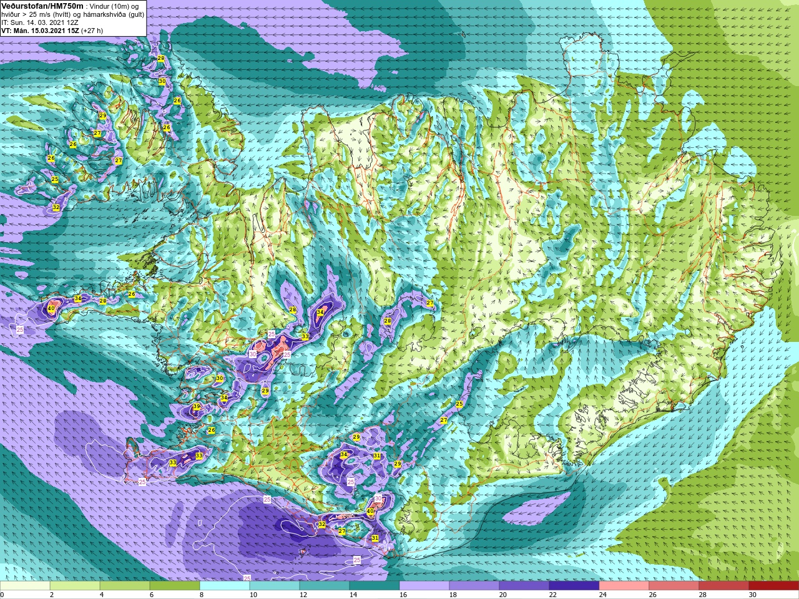Choose the 6–8 m/s olive green legend swatch
Screen dimensions: 799x599
pyautogui.click(x=175, y=586)
